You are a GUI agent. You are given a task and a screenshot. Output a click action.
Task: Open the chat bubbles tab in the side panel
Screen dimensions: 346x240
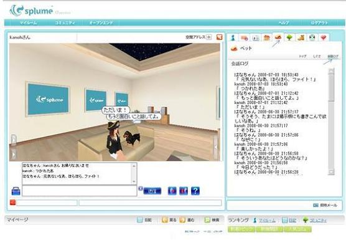click(x=245, y=38)
